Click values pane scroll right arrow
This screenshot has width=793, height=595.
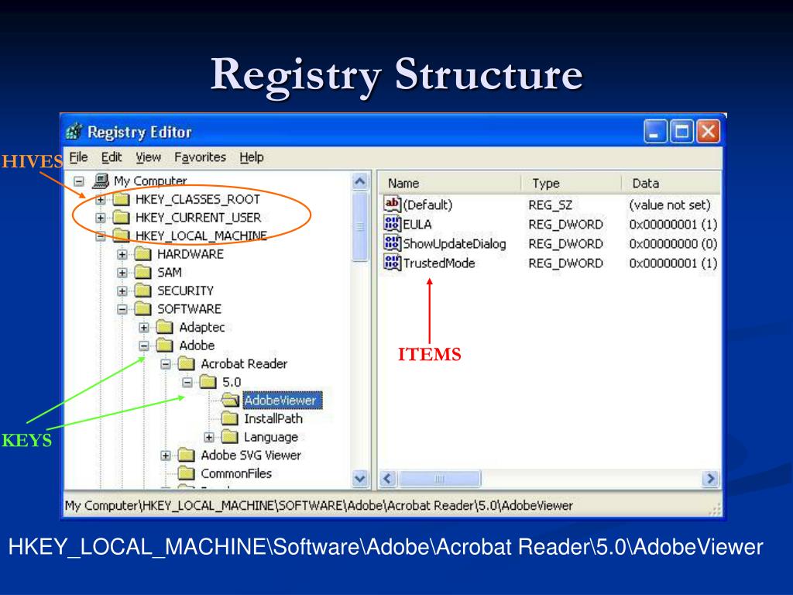click(x=711, y=478)
